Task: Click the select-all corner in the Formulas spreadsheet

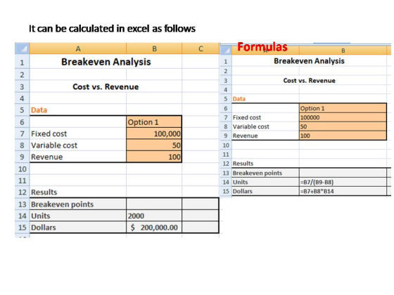Action: [x=226, y=51]
